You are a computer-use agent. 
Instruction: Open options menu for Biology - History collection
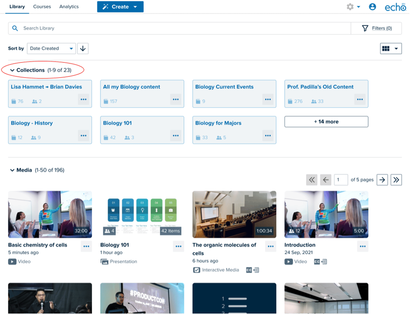83,136
